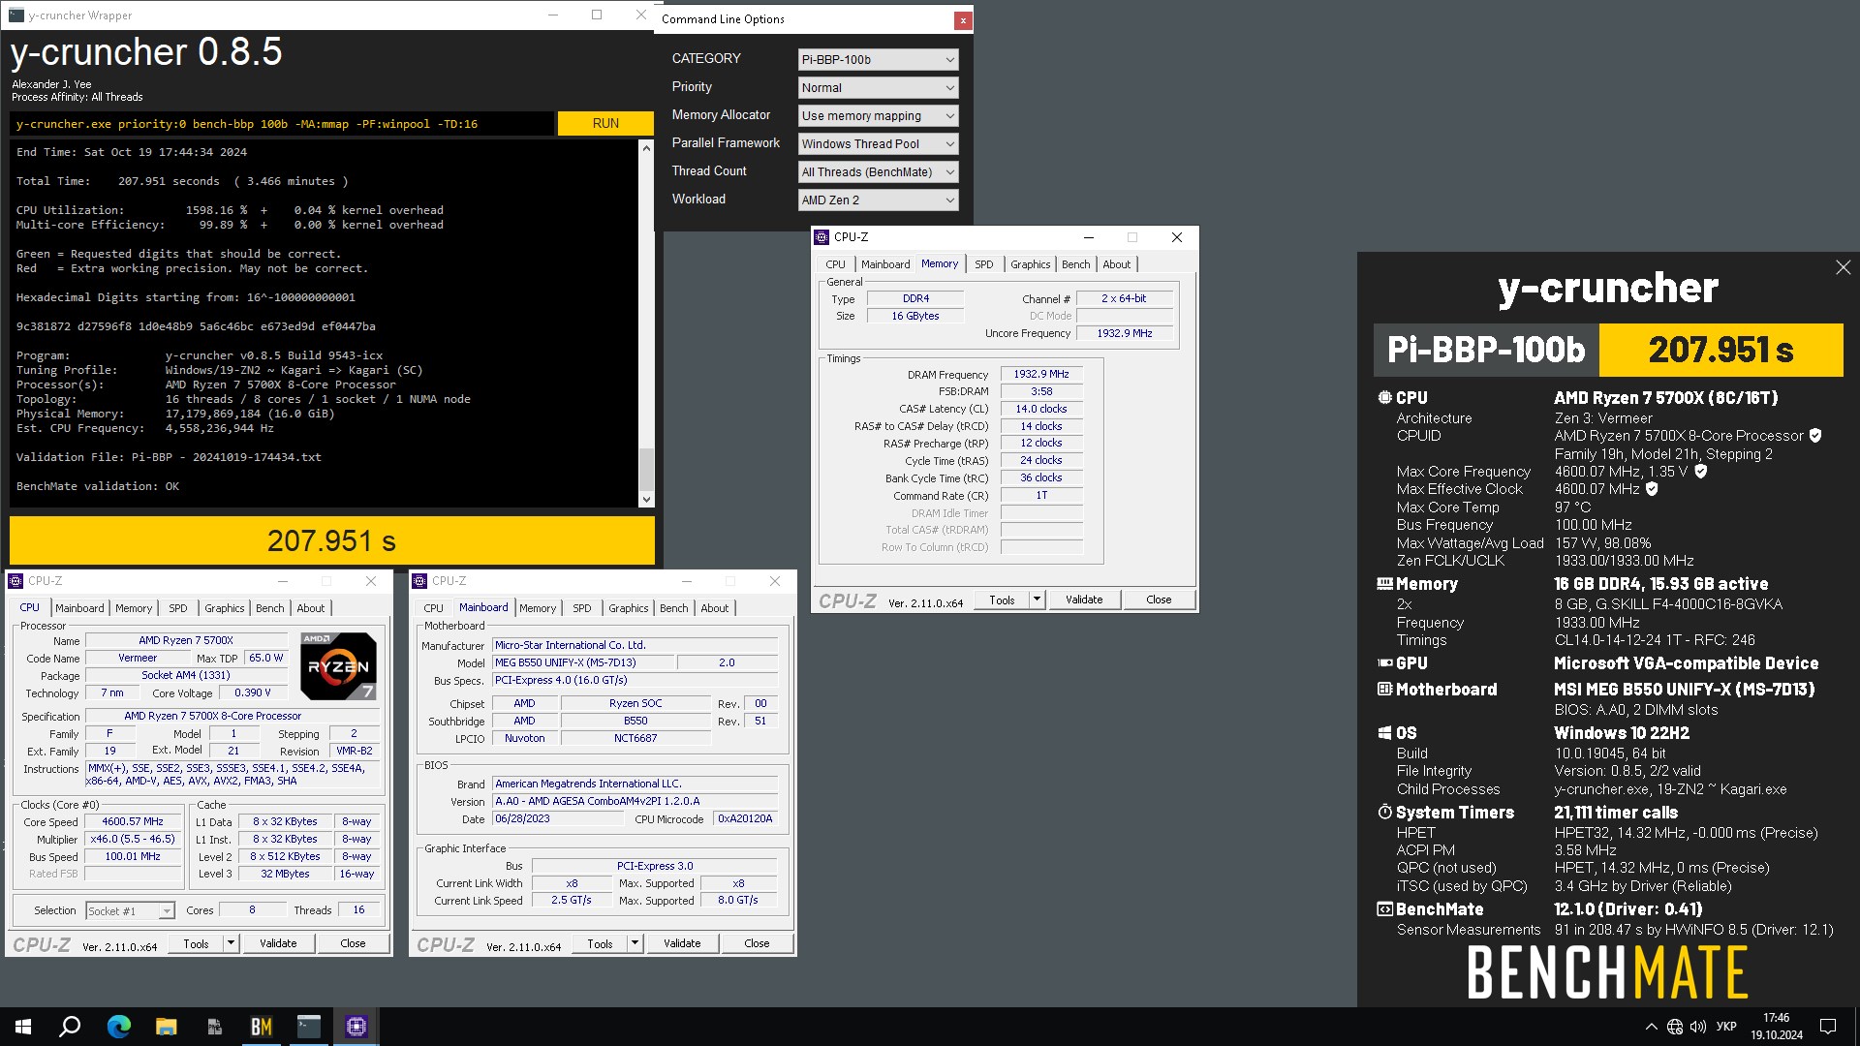Image resolution: width=1860 pixels, height=1046 pixels.
Task: Expand the Workload dropdown showing AMD Zen 2
Action: tap(878, 200)
